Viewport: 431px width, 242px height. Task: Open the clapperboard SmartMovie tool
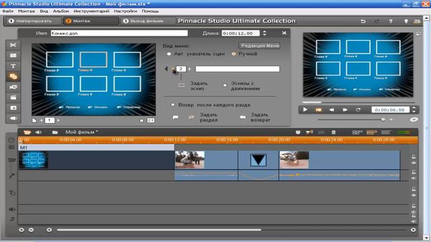coord(13,97)
